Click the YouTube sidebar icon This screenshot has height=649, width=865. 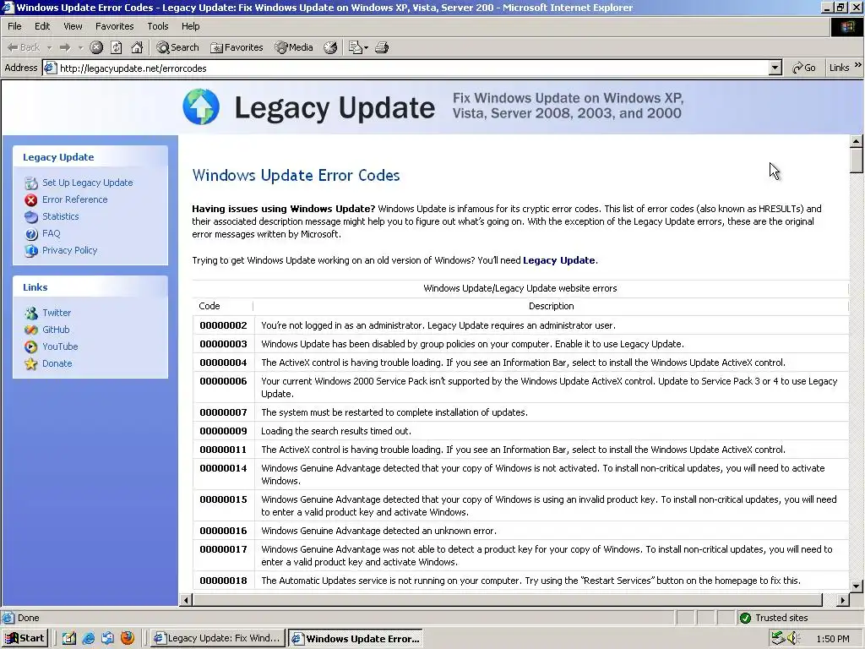pyautogui.click(x=31, y=347)
